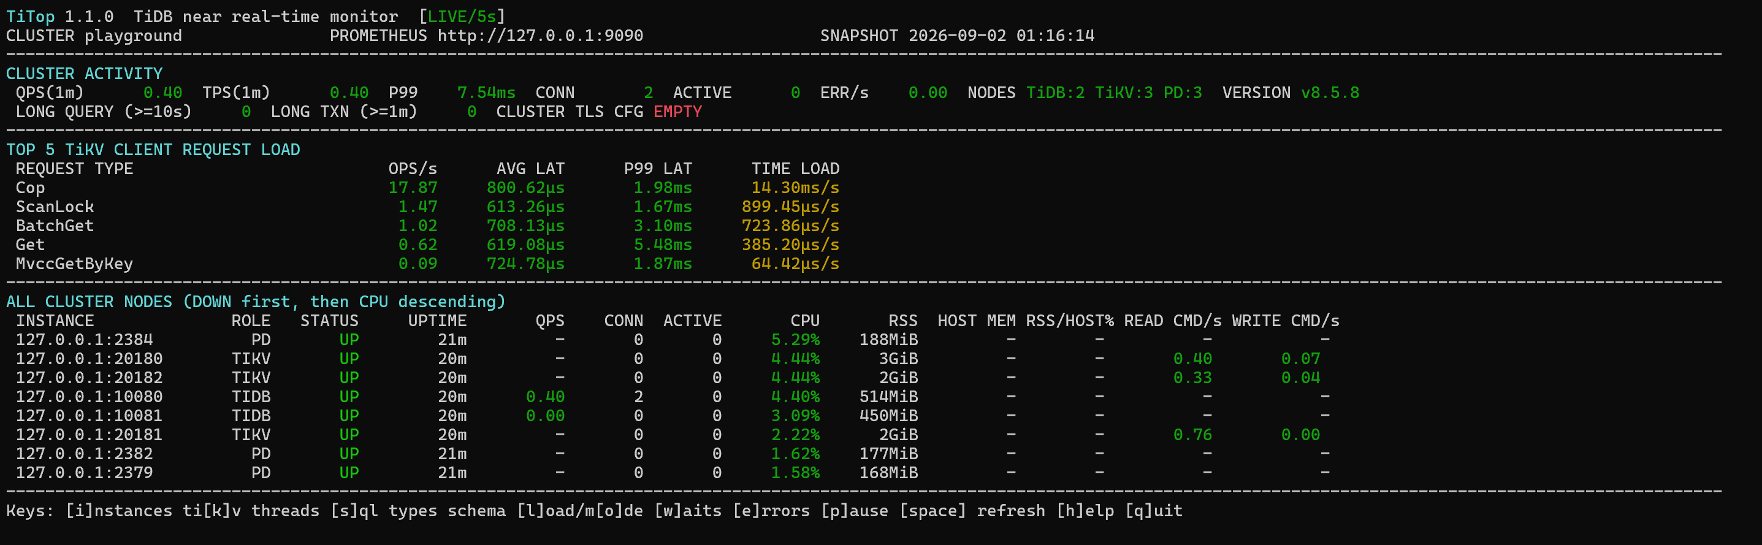The height and width of the screenshot is (545, 1762).
Task: Click the TiTop title in the header
Action: coord(30,17)
